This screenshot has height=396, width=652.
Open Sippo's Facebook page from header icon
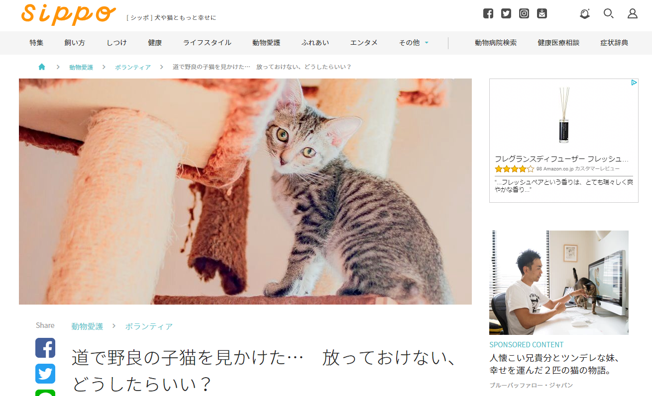click(488, 13)
